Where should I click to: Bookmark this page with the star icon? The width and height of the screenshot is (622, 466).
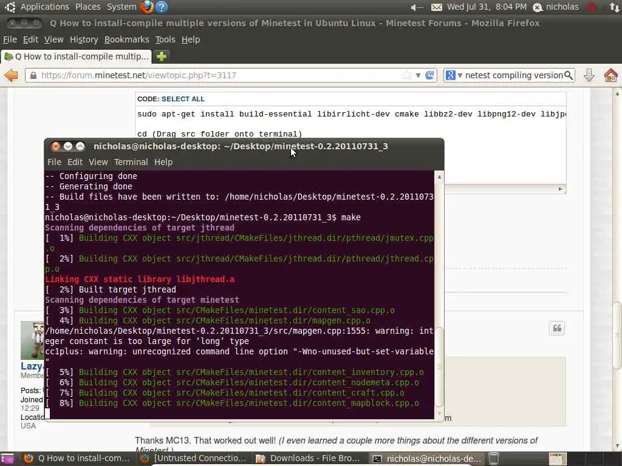pyautogui.click(x=406, y=75)
